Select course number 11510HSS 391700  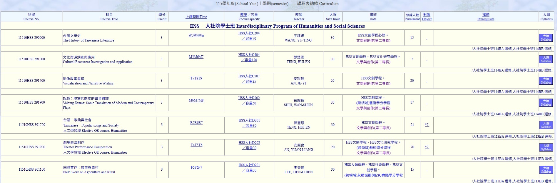point(32,125)
